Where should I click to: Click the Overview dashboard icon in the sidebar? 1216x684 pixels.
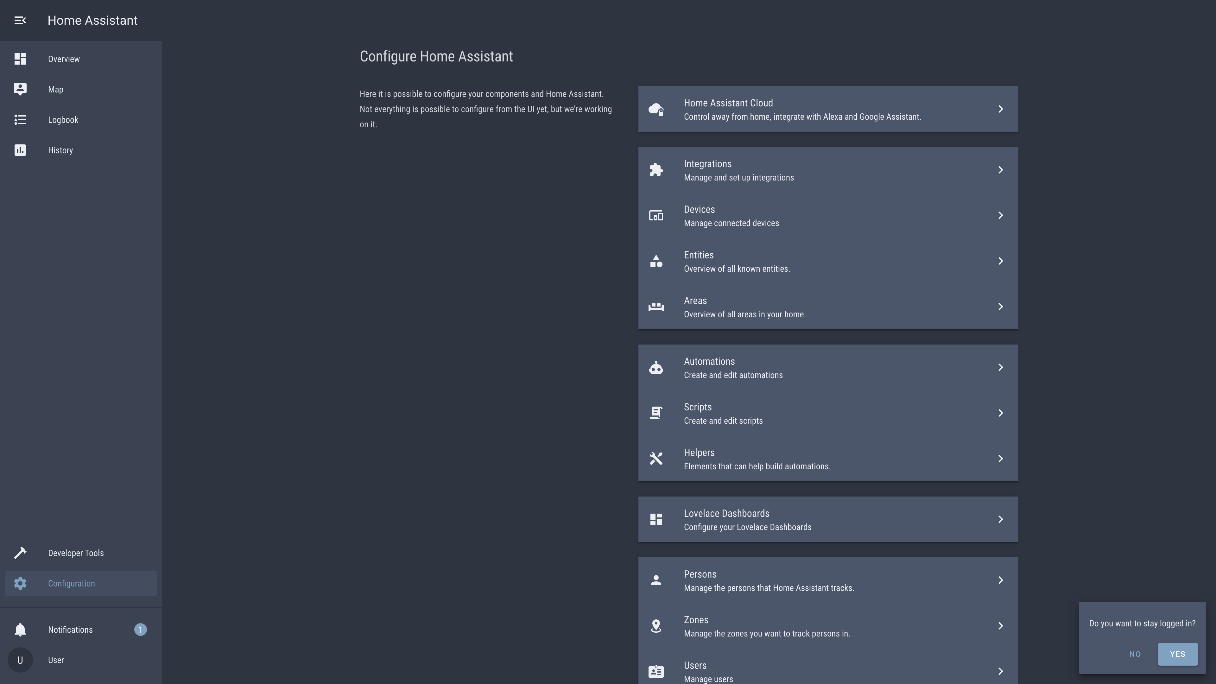tap(20, 59)
